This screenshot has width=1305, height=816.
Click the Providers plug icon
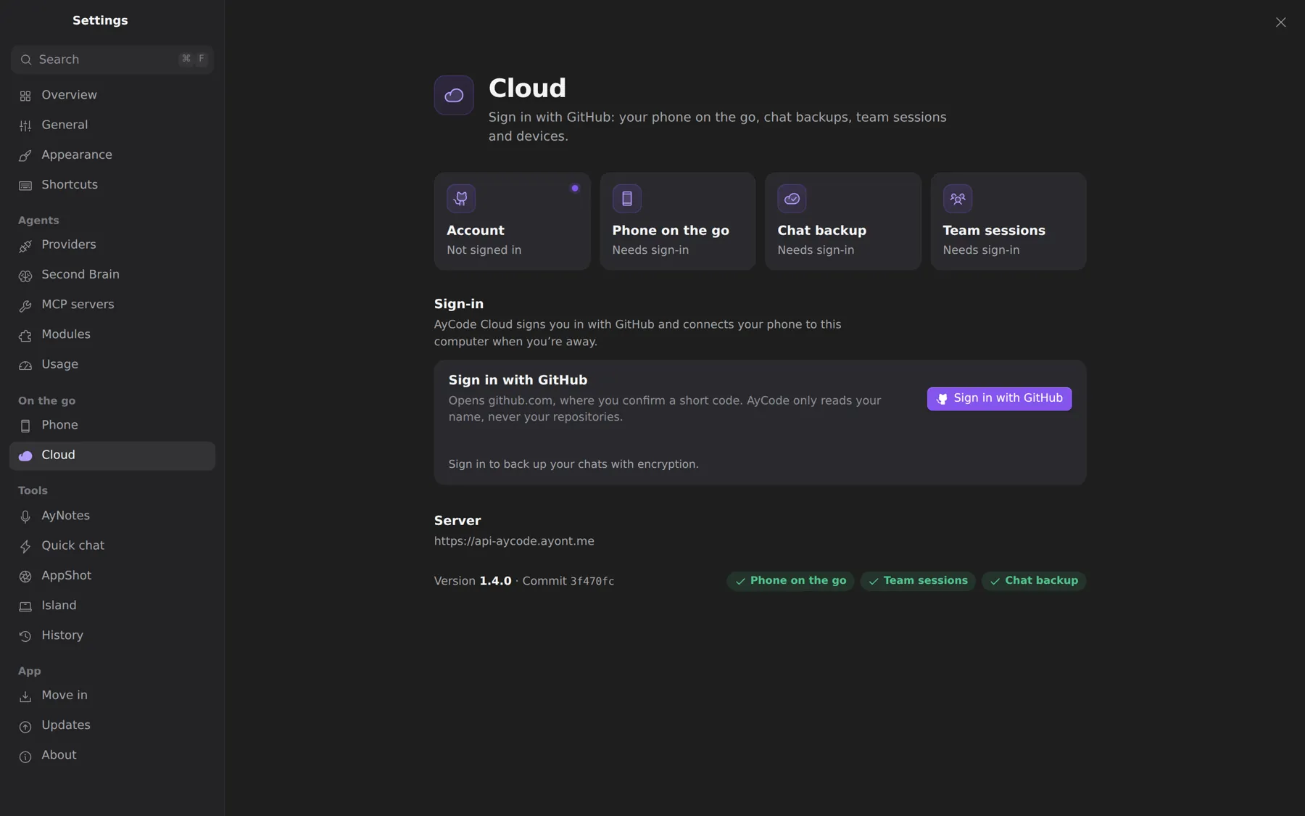(25, 246)
